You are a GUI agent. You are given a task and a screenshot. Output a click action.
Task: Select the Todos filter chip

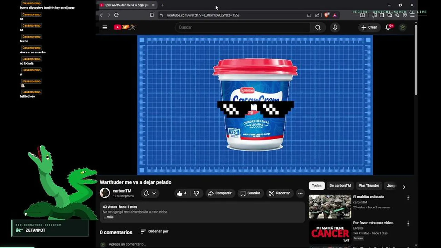(x=317, y=186)
